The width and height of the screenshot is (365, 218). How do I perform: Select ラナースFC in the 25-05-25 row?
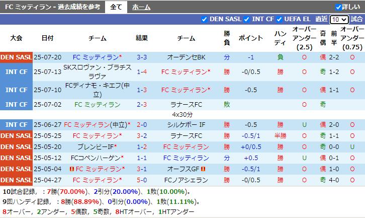(x=186, y=136)
